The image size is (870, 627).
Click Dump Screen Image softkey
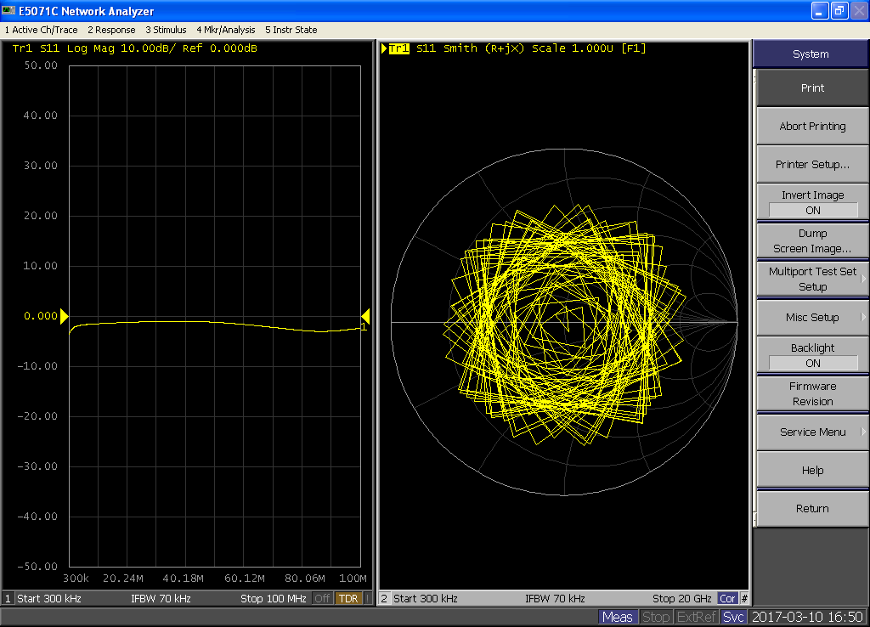tap(812, 240)
